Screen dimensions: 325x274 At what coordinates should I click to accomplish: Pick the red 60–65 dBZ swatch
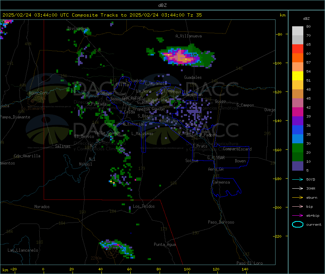click(x=298, y=49)
